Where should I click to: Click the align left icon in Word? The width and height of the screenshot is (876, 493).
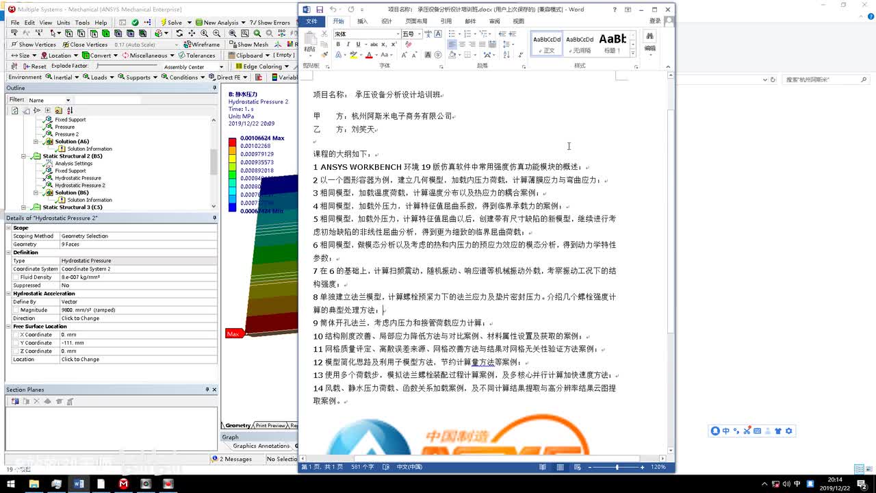pyautogui.click(x=452, y=45)
